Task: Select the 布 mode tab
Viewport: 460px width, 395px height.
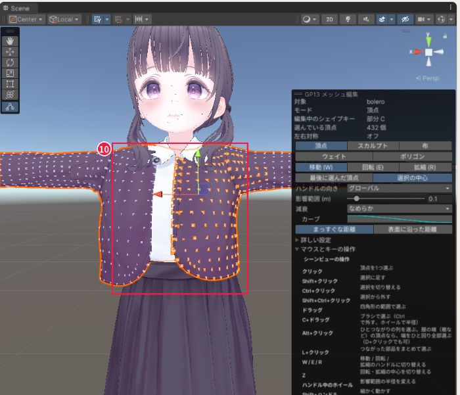Action: 425,146
